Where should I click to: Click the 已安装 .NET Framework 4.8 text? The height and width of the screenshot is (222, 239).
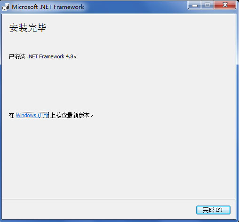[43, 56]
